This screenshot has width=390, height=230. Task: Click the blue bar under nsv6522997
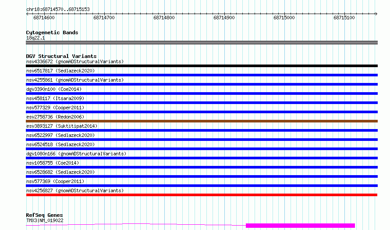202,140
